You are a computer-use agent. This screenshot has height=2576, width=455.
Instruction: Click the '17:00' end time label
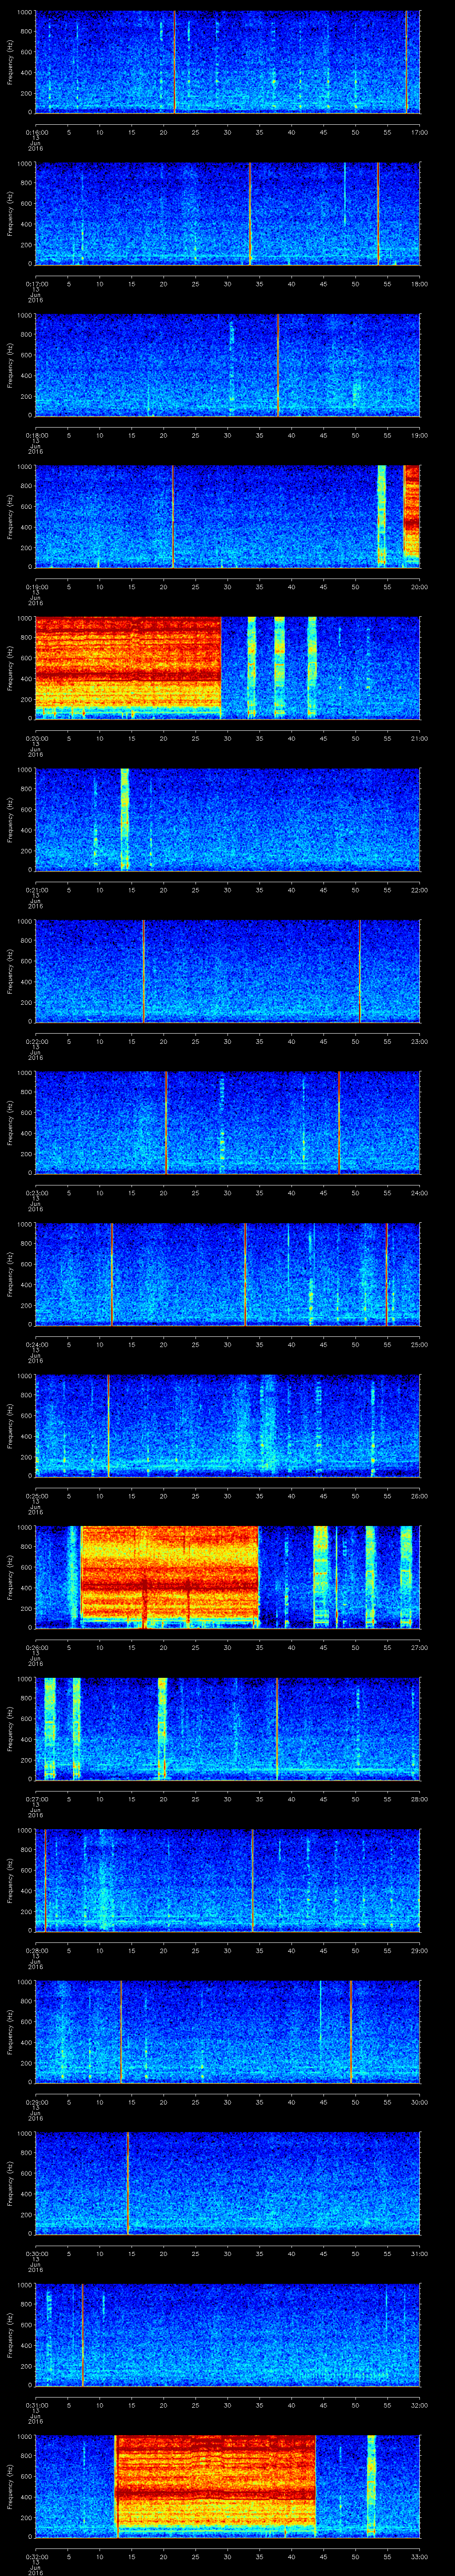point(419,132)
